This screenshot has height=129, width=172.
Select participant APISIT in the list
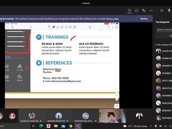[164, 81]
